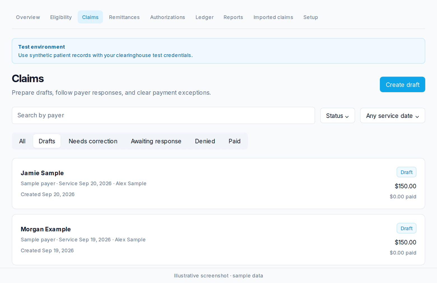Show Paid claims filter
Screen dimensions: 437x283
click(234, 141)
